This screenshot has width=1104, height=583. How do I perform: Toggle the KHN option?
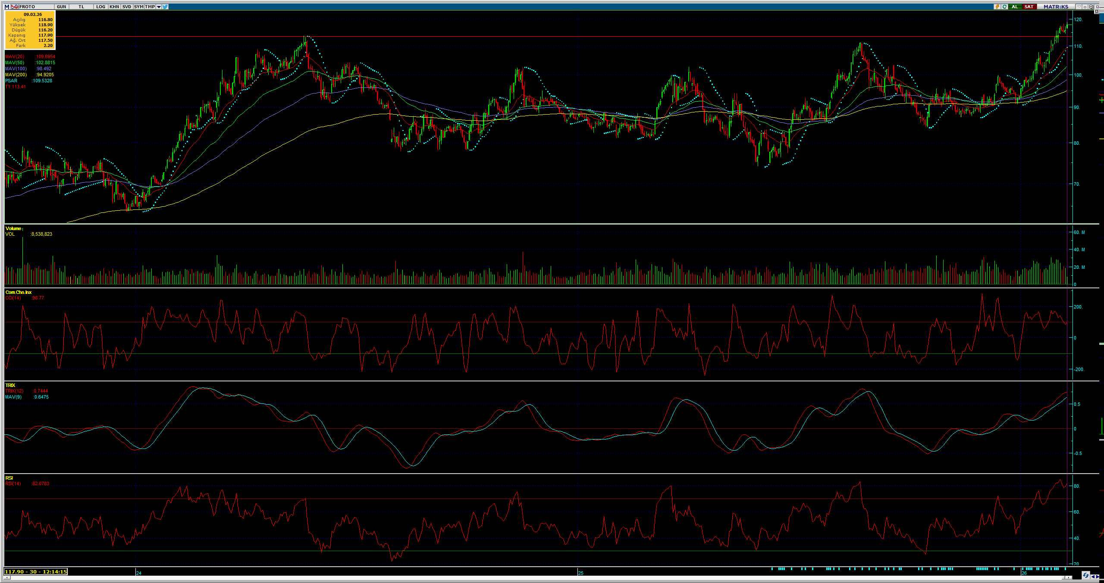(x=114, y=7)
